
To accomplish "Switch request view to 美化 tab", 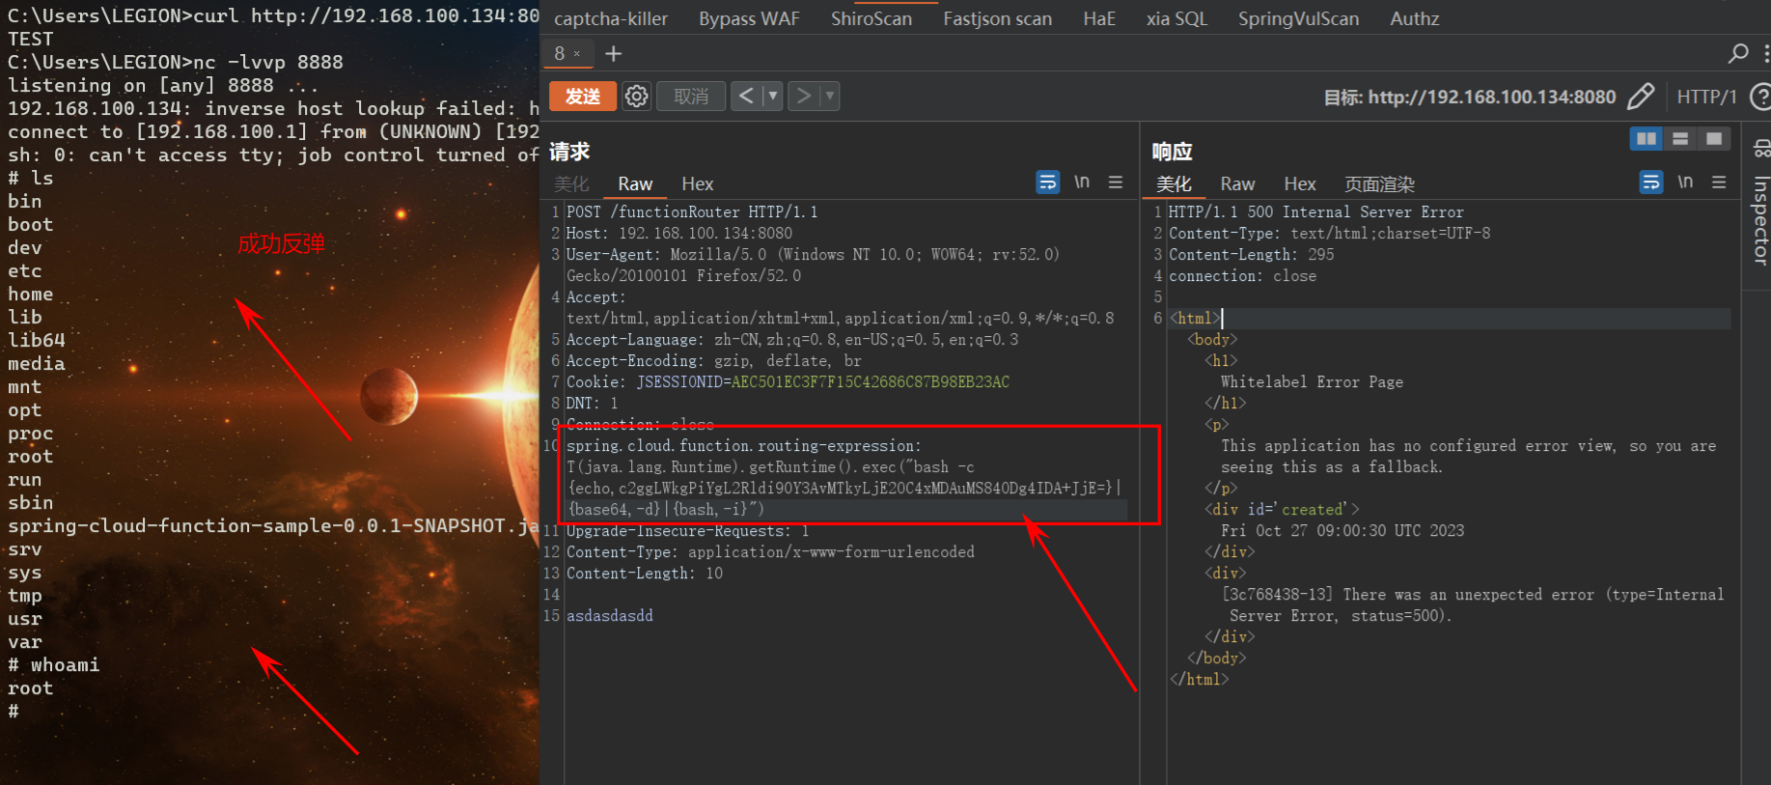I will pos(571,183).
